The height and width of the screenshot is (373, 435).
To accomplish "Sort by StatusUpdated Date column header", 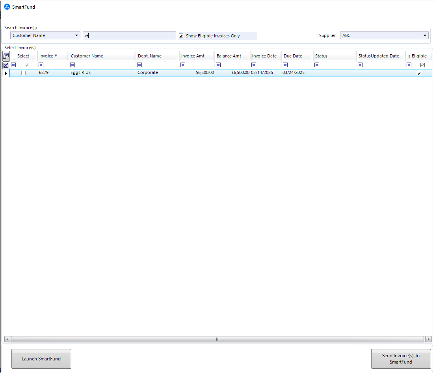I will [x=381, y=56].
